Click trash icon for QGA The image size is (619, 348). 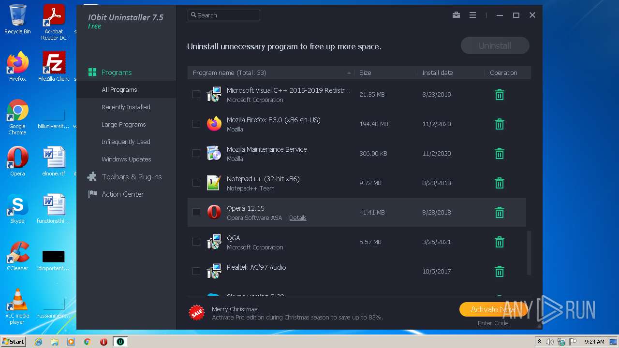click(x=500, y=242)
